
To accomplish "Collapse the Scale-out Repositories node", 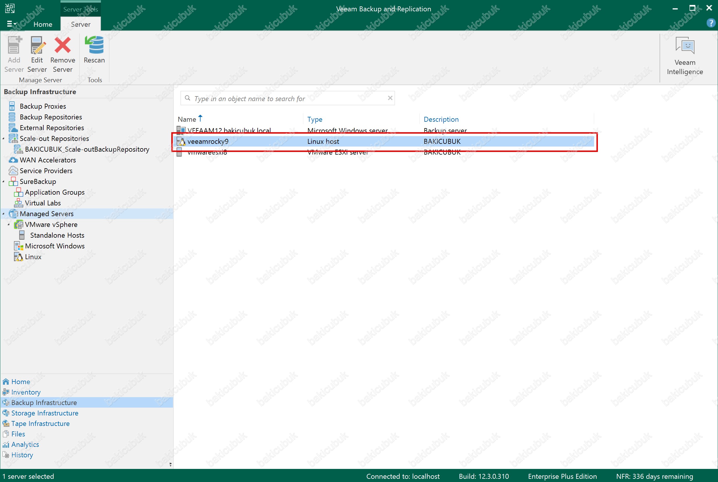I will pos(3,139).
